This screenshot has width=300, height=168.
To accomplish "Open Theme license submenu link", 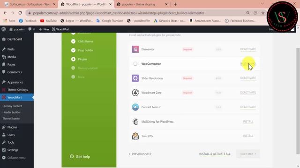I will [x=11, y=119].
